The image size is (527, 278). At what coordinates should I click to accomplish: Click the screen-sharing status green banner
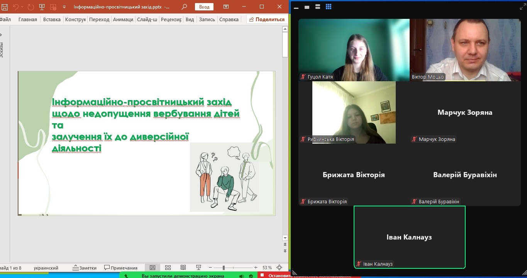point(189,275)
